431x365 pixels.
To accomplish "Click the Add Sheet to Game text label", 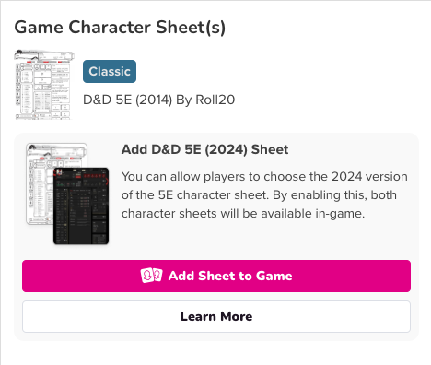I will [230, 276].
